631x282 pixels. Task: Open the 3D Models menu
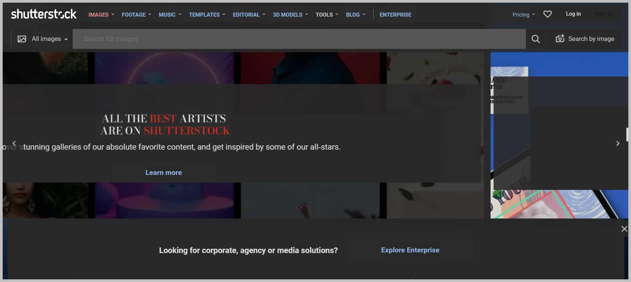click(x=290, y=15)
